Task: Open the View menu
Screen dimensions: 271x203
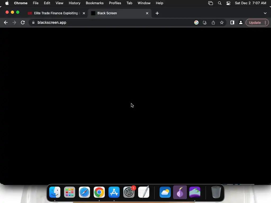Action: (60, 3)
